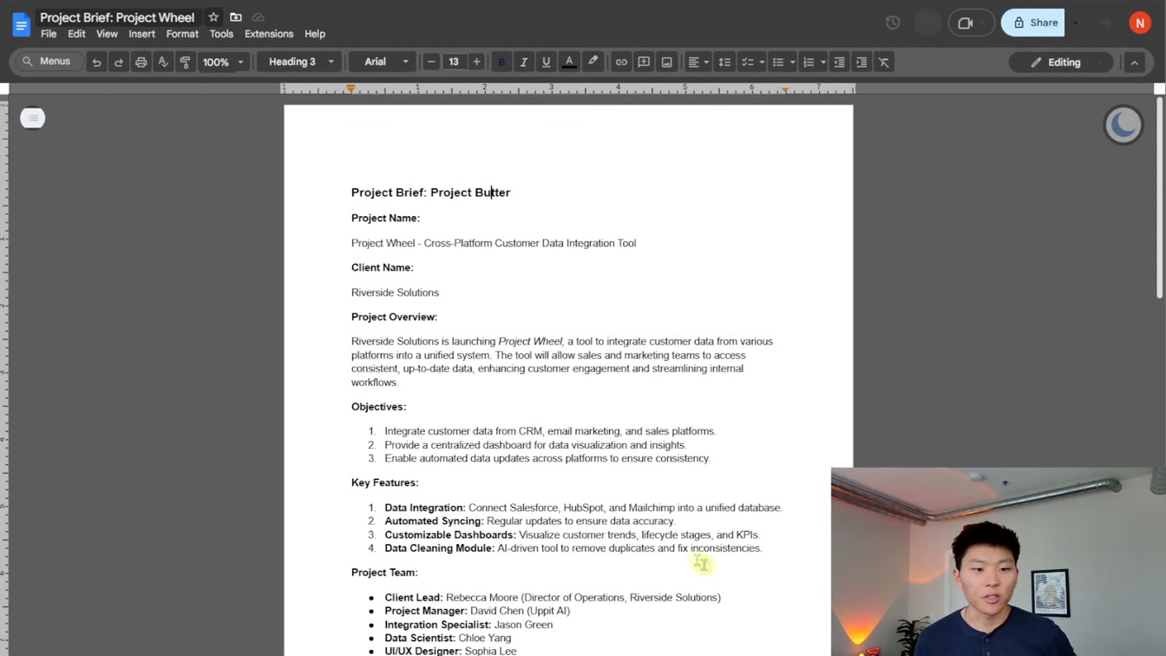This screenshot has width=1166, height=656.
Task: Switch mode using the Editing button
Action: tap(1060, 62)
